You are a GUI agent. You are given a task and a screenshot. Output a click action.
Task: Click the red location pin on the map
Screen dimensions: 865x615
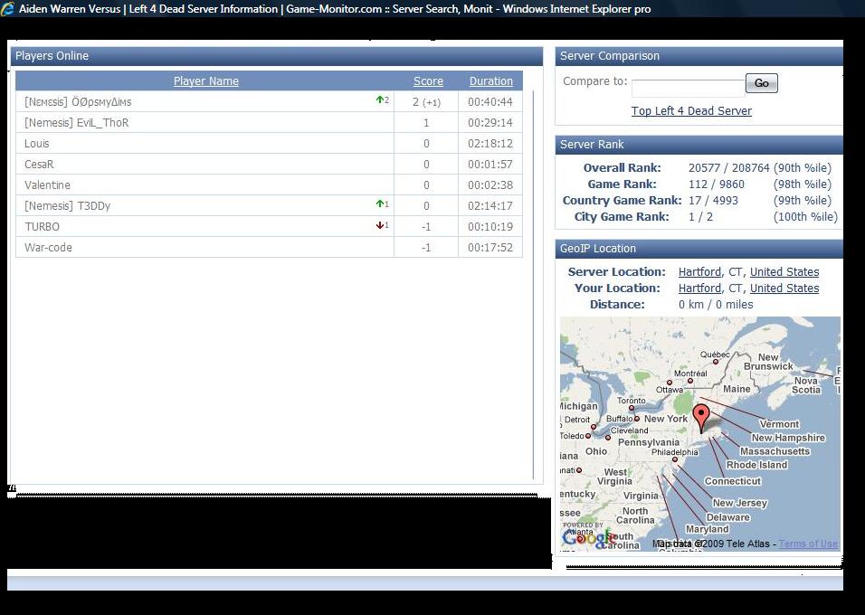pyautogui.click(x=701, y=418)
